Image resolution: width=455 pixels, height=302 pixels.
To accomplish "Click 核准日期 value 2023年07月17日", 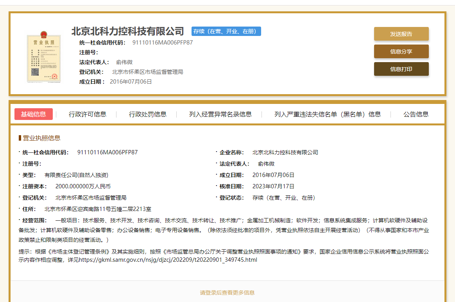I will tap(273, 186).
